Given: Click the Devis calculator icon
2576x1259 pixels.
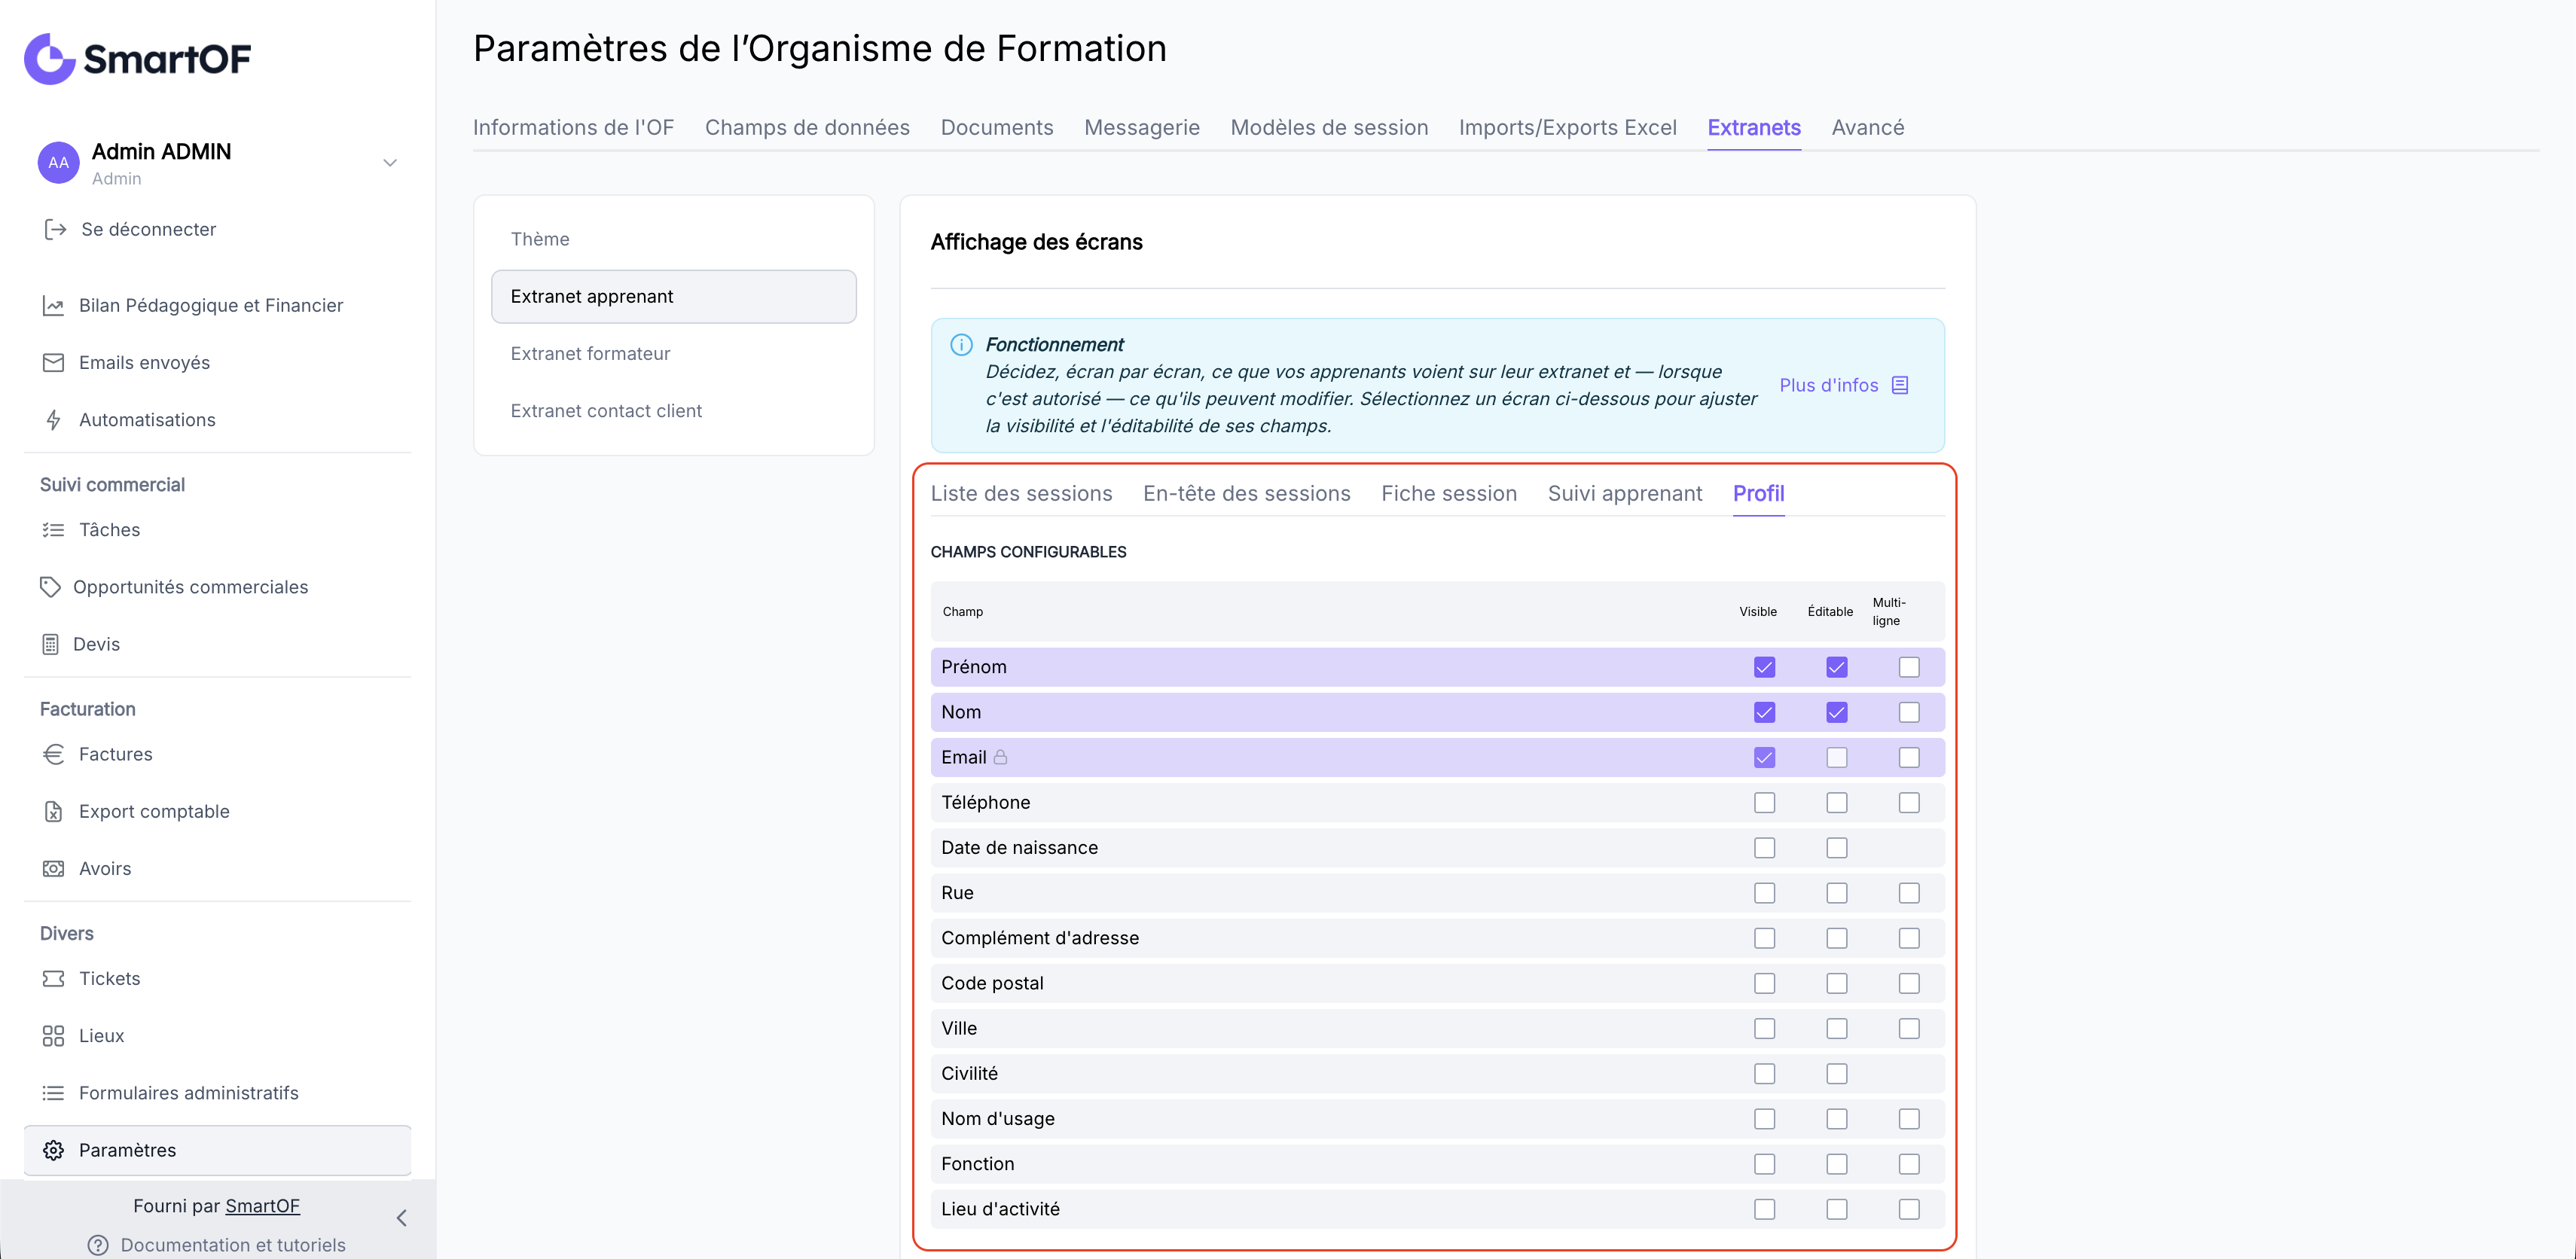Looking at the screenshot, I should click(x=50, y=644).
